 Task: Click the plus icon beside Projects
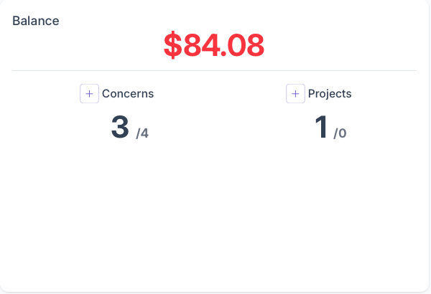point(295,94)
